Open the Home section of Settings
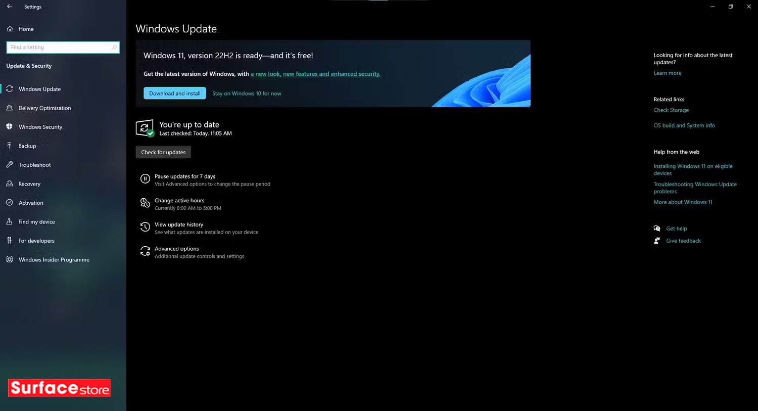 click(x=24, y=29)
